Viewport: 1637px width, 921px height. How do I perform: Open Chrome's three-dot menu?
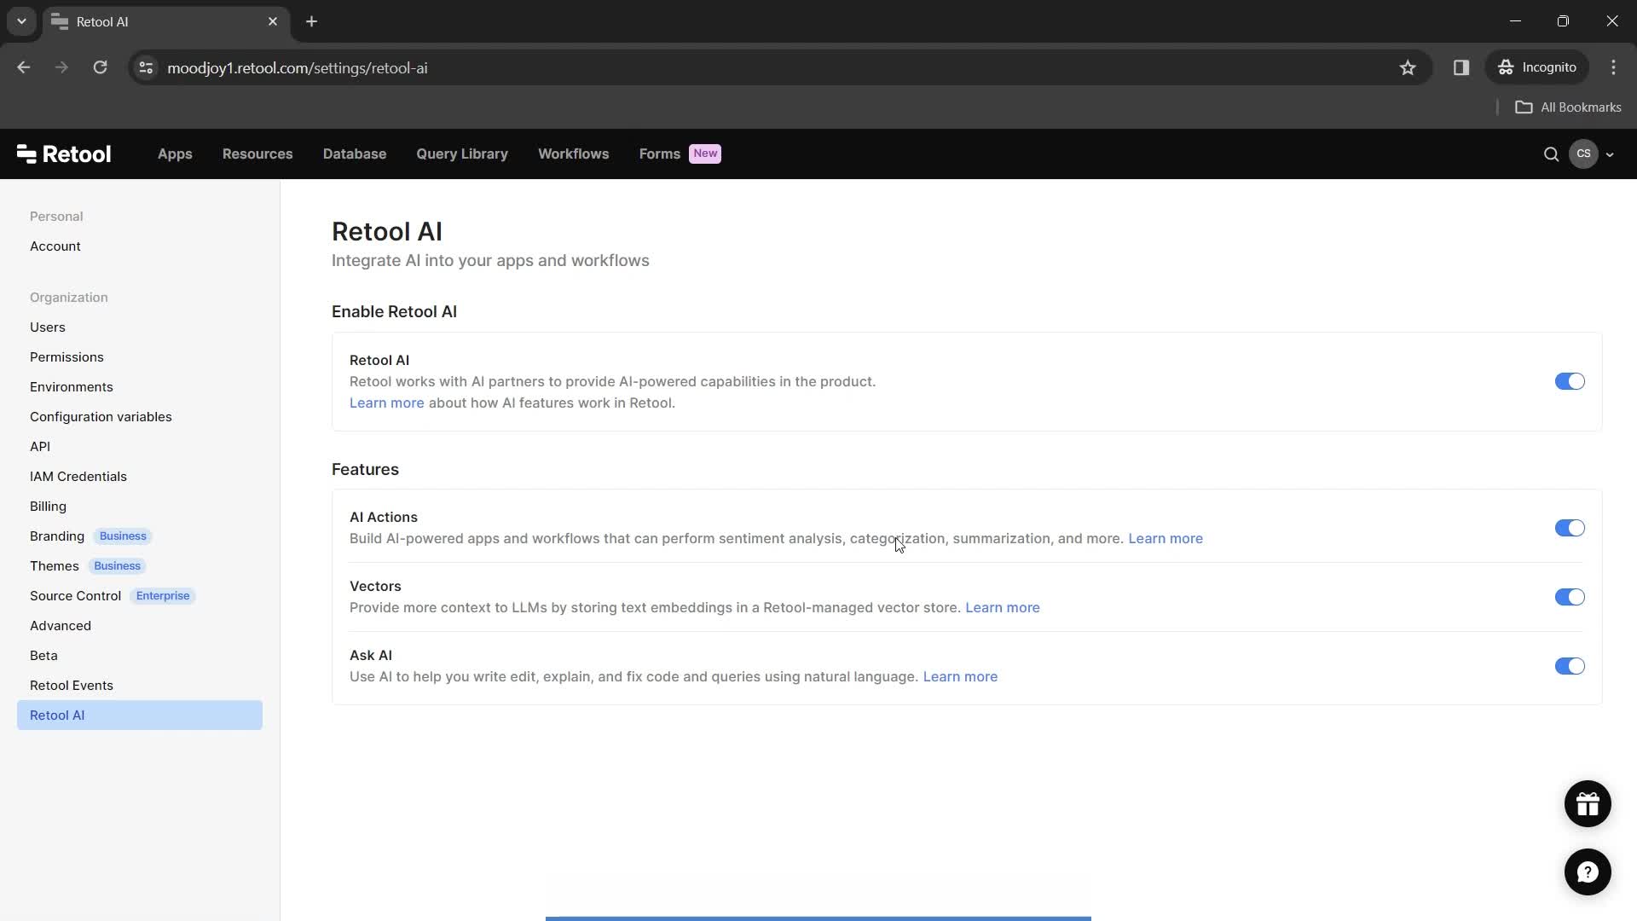1613,67
